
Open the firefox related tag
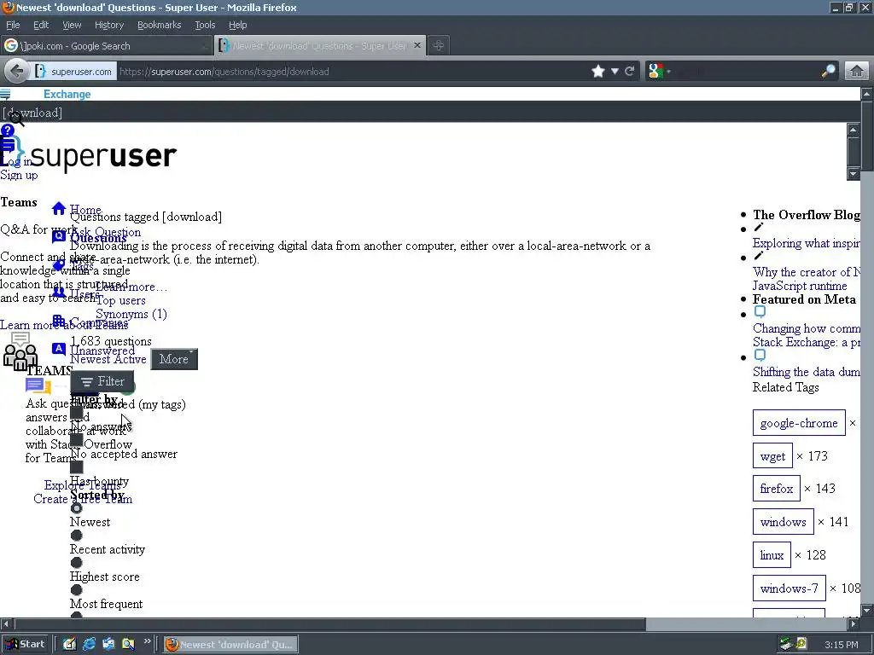pos(777,489)
